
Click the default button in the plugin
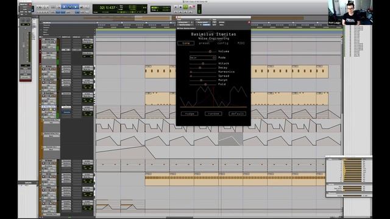[237, 114]
